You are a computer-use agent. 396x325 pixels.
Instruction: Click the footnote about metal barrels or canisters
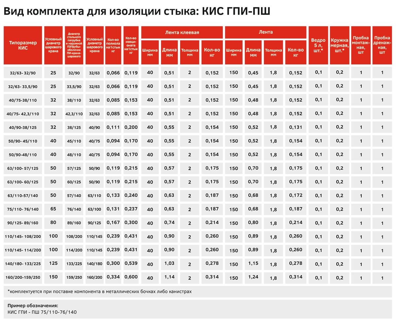click(99, 292)
